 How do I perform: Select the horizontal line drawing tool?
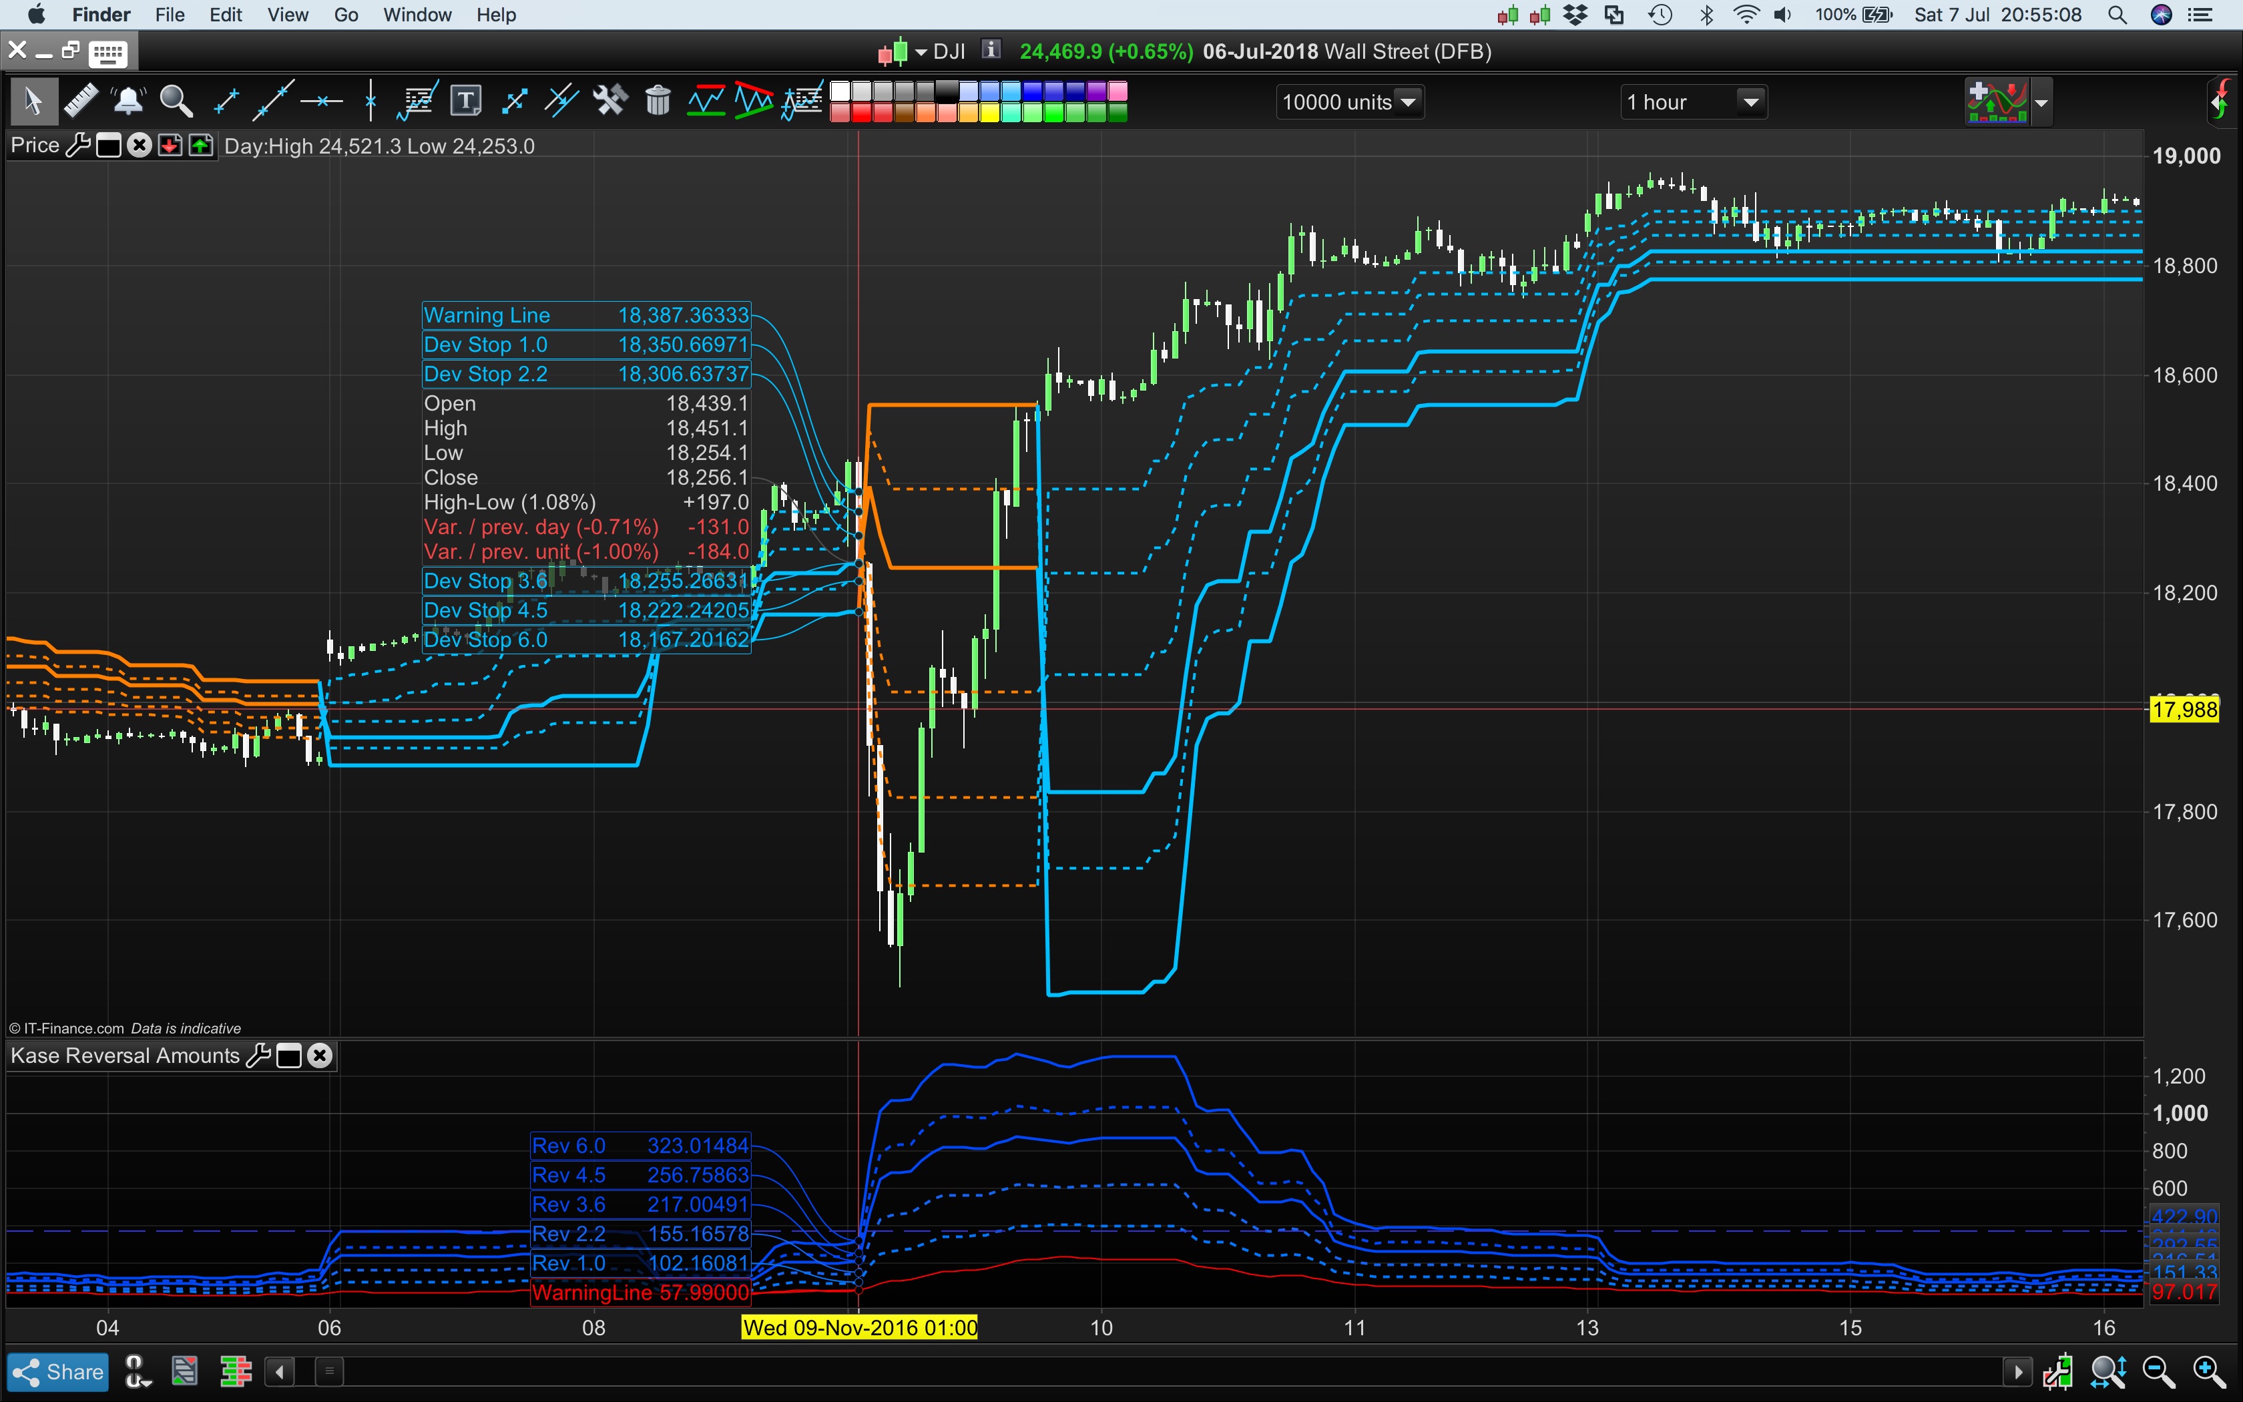tap(322, 100)
